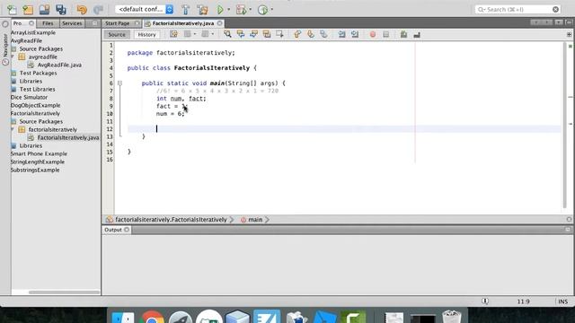Click the Redo toolbar icon
Screen dimensions: 575x323
[x=98, y=10]
